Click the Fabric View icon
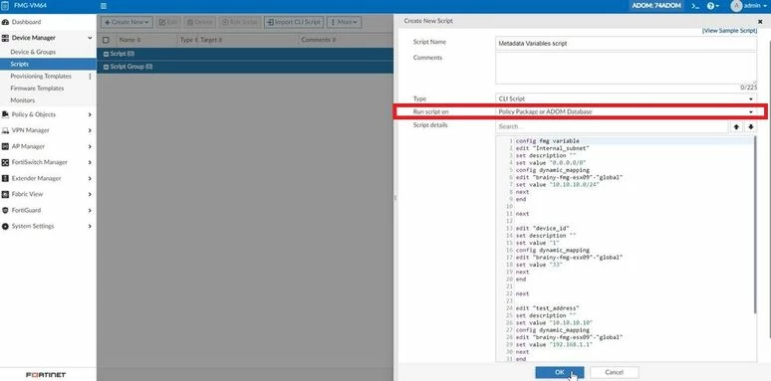Image resolution: width=771 pixels, height=381 pixels. click(5, 194)
